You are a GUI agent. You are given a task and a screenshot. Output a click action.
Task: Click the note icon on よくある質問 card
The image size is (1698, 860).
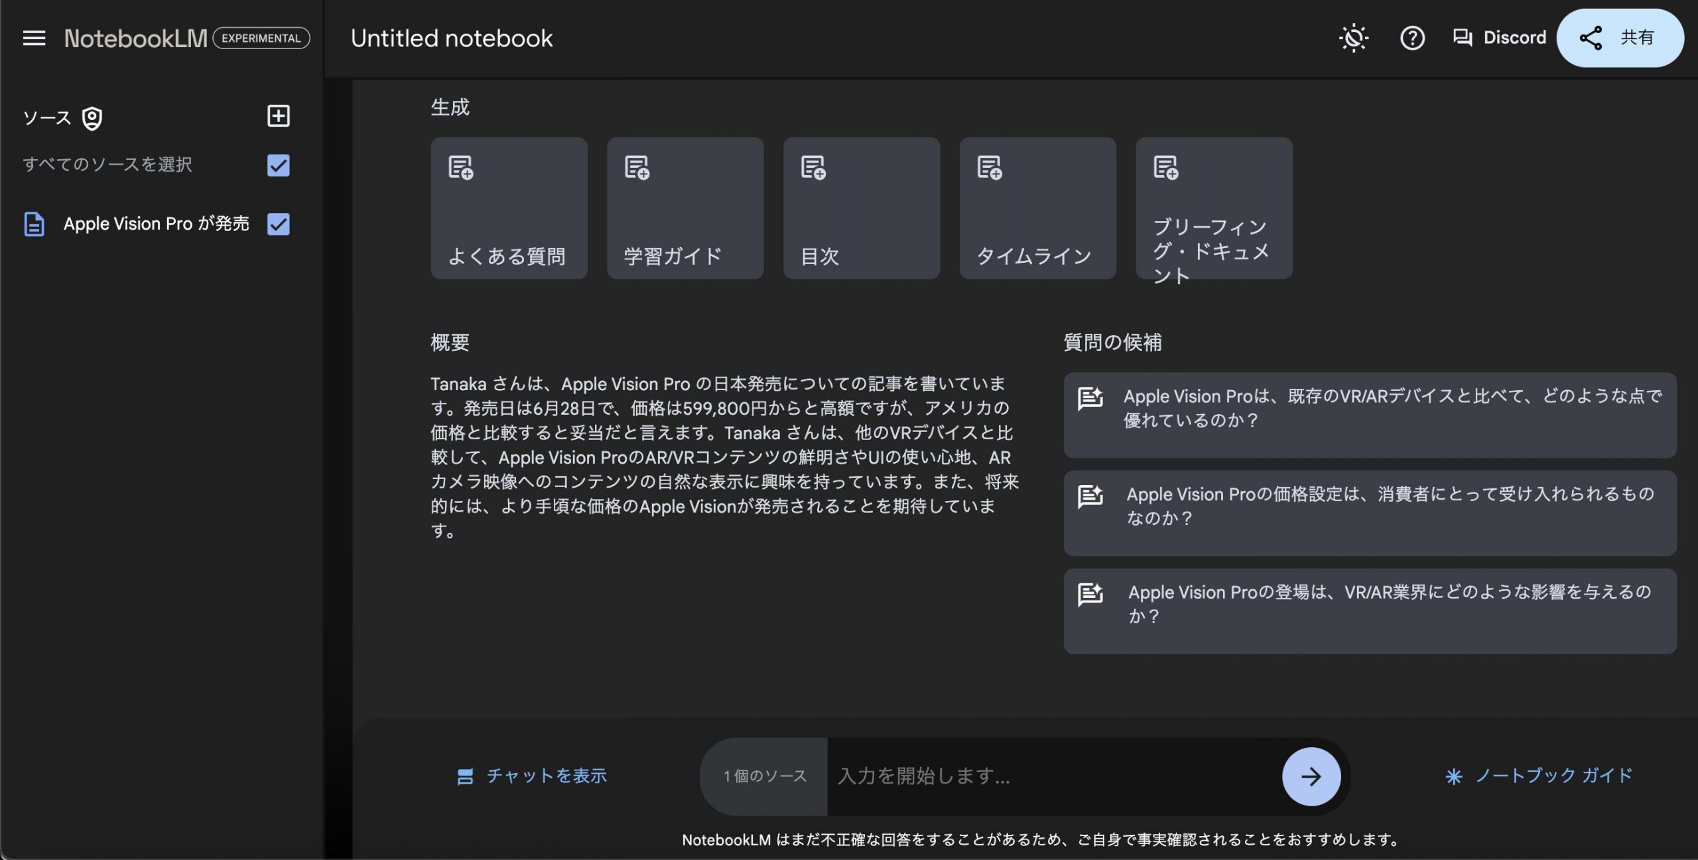[x=461, y=167]
